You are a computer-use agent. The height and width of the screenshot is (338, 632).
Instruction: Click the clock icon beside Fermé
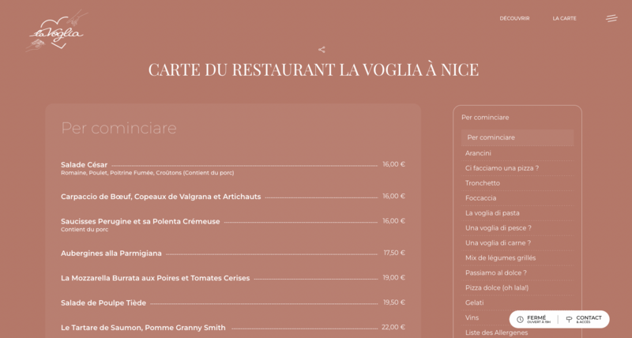click(520, 320)
